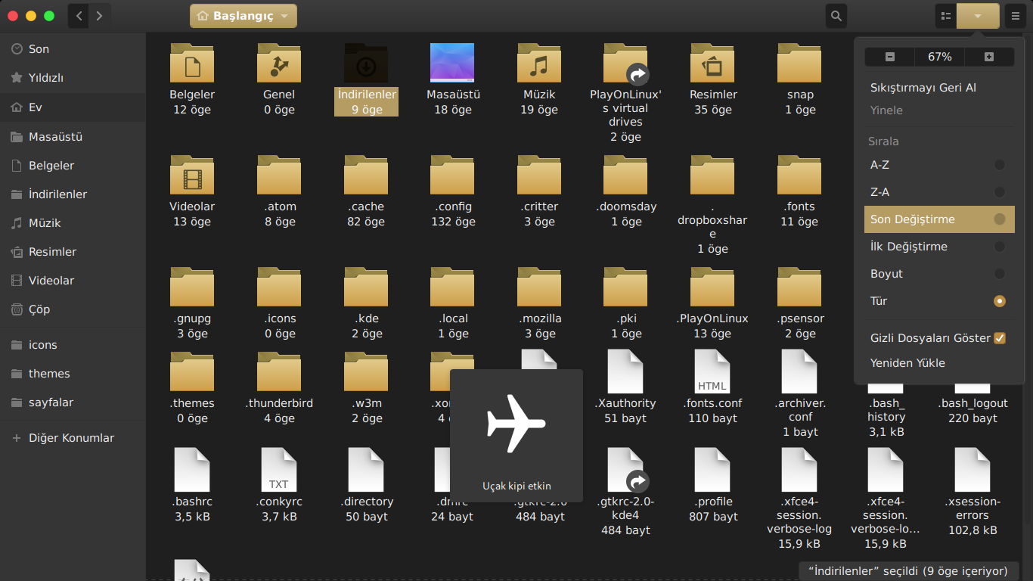Viewport: 1033px width, 581px height.
Task: Increase zoom with the plus button
Action: [x=989, y=57]
